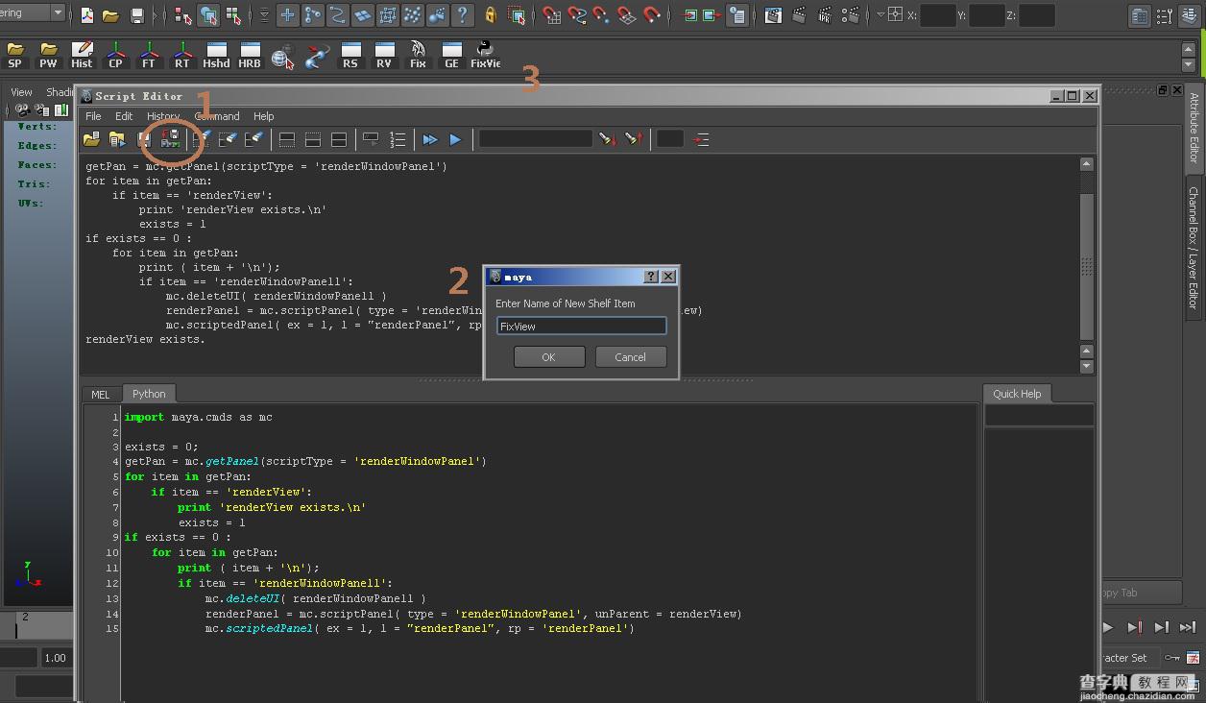
Task: Click the HRB shelf button
Action: tap(250, 55)
